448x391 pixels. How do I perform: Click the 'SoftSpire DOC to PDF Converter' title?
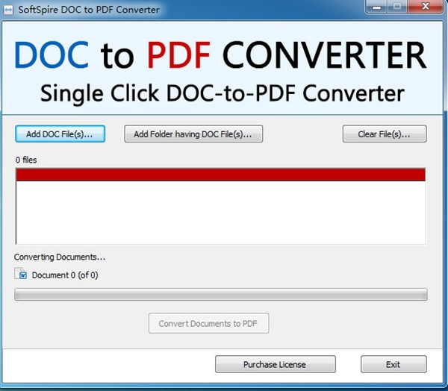[x=89, y=10]
